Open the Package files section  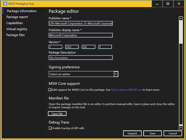click(x=15, y=35)
